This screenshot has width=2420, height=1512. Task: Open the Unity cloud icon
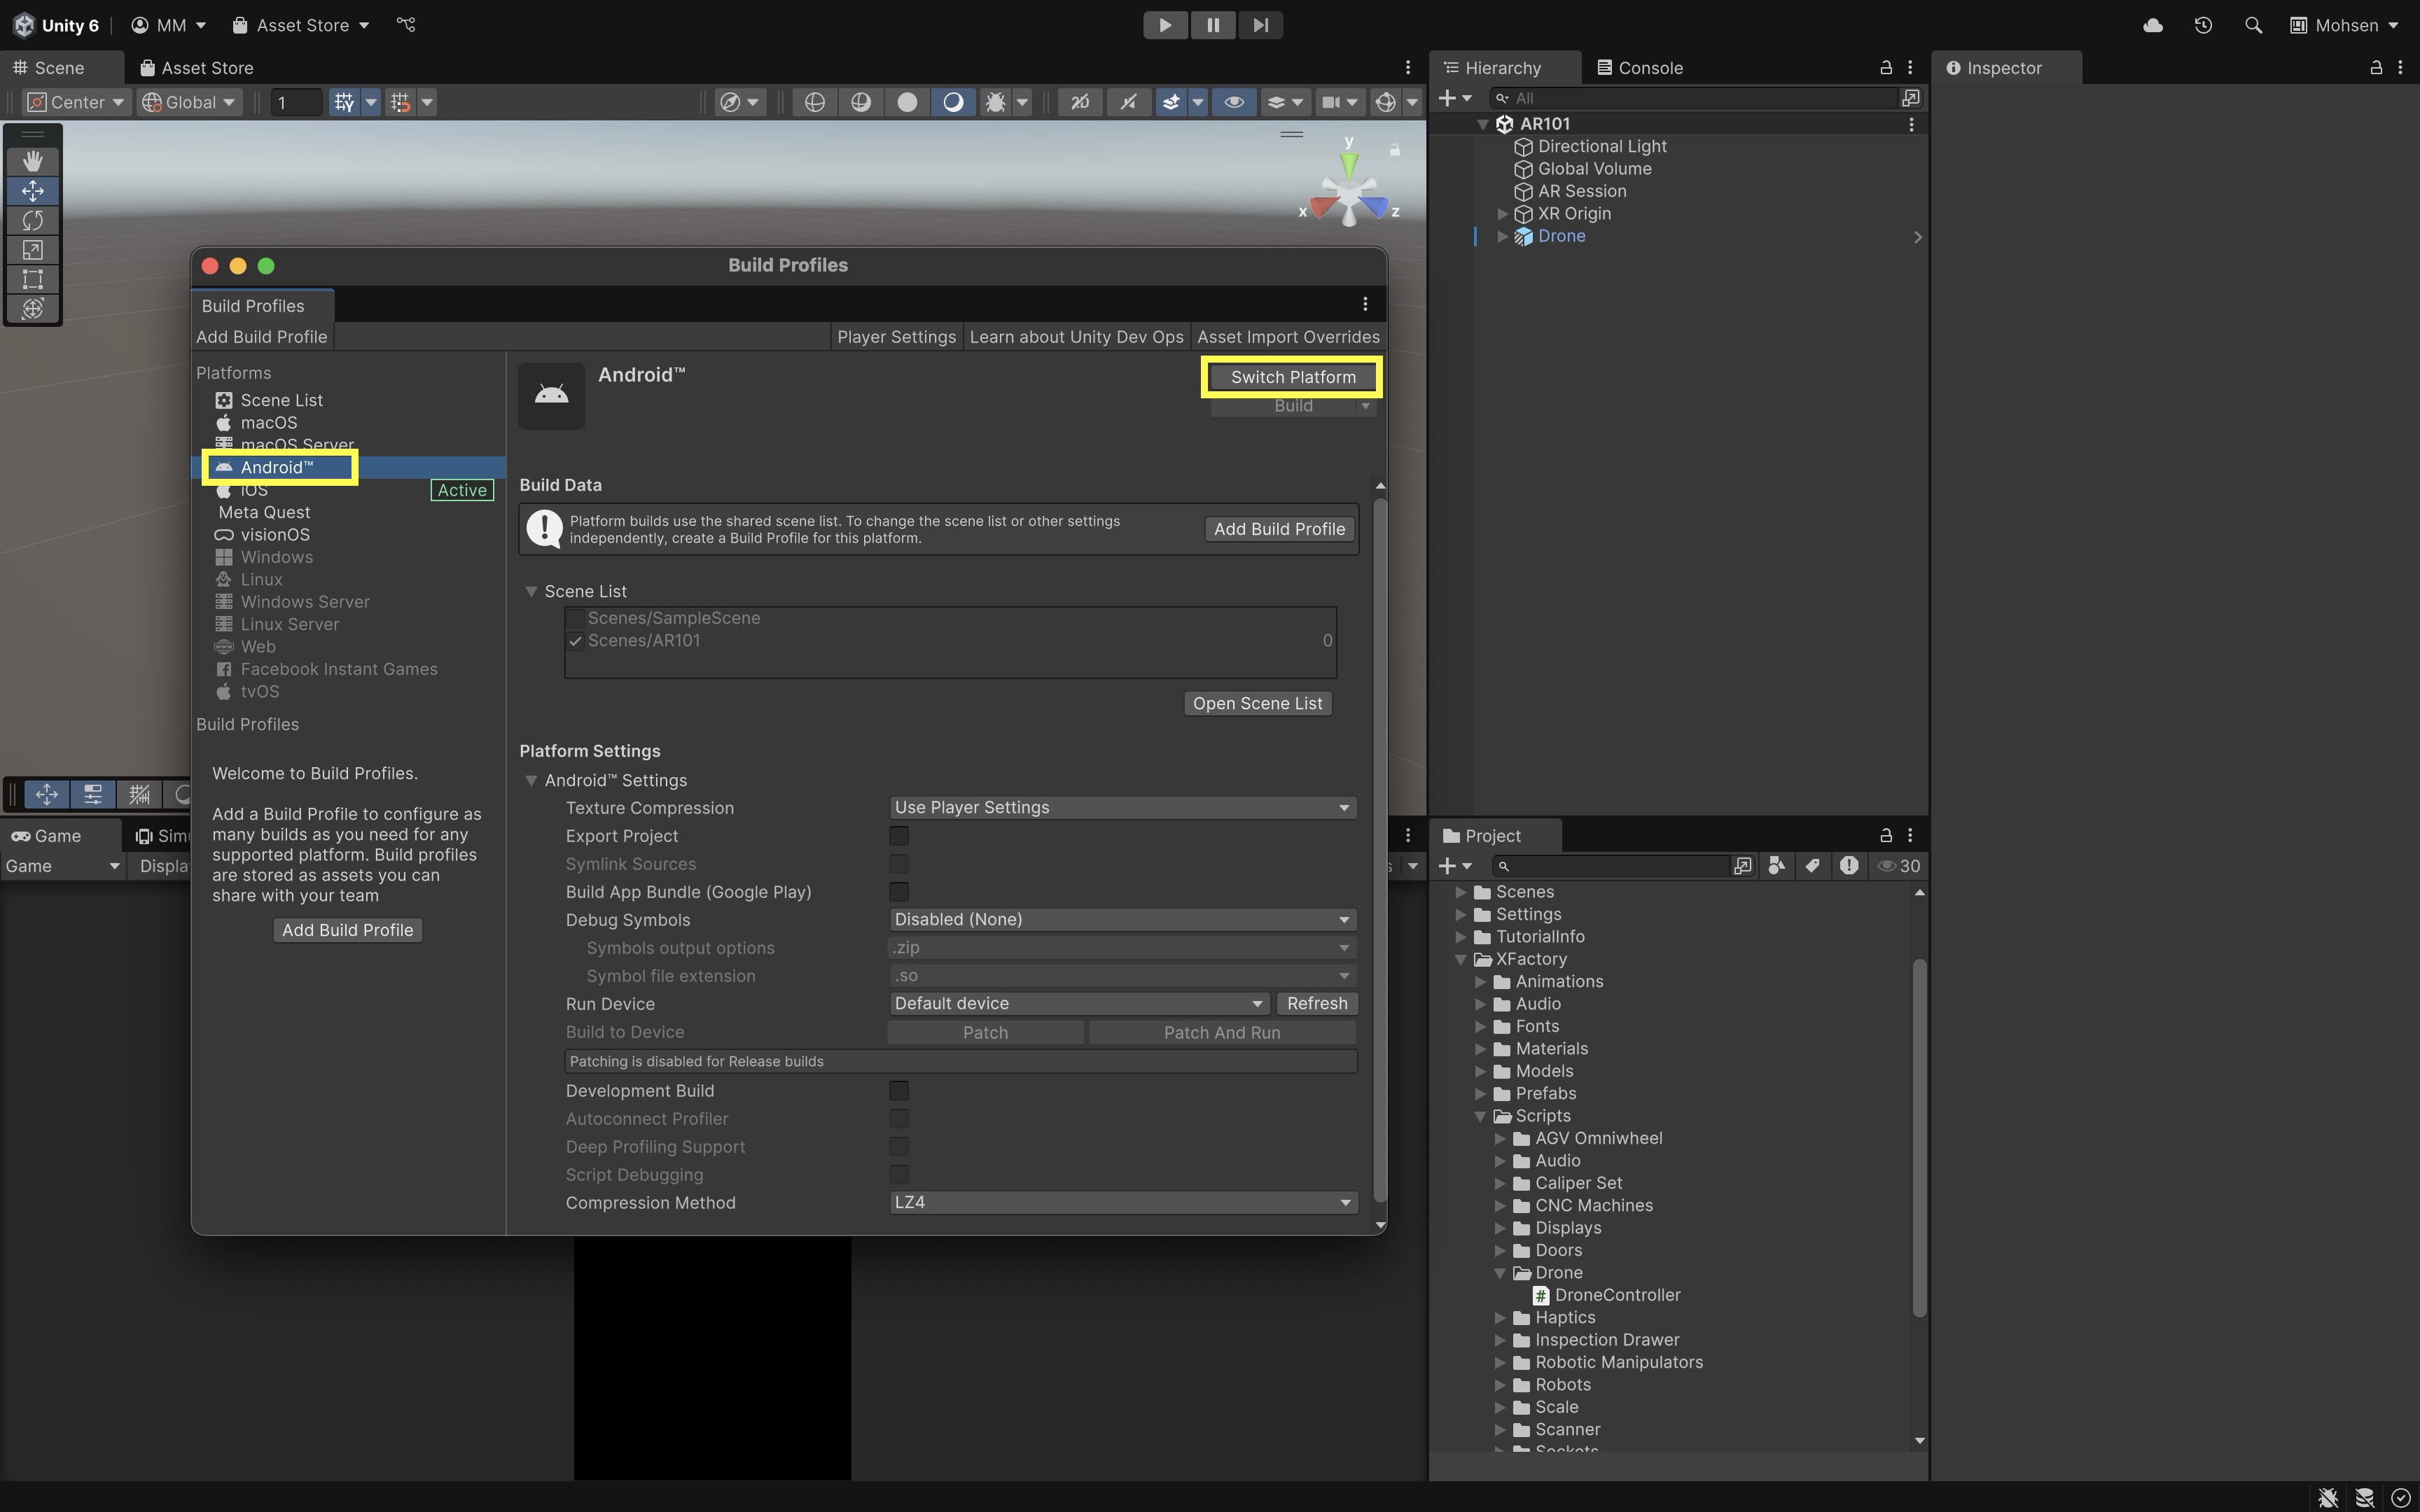tap(2153, 25)
